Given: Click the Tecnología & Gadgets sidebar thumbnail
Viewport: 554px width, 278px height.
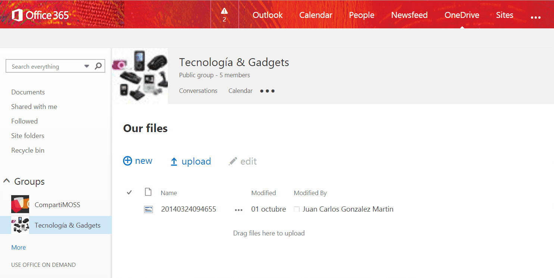Looking at the screenshot, I should pos(20,225).
